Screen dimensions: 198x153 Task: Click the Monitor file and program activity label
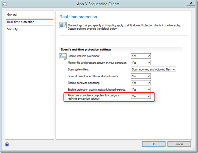pos(97,63)
